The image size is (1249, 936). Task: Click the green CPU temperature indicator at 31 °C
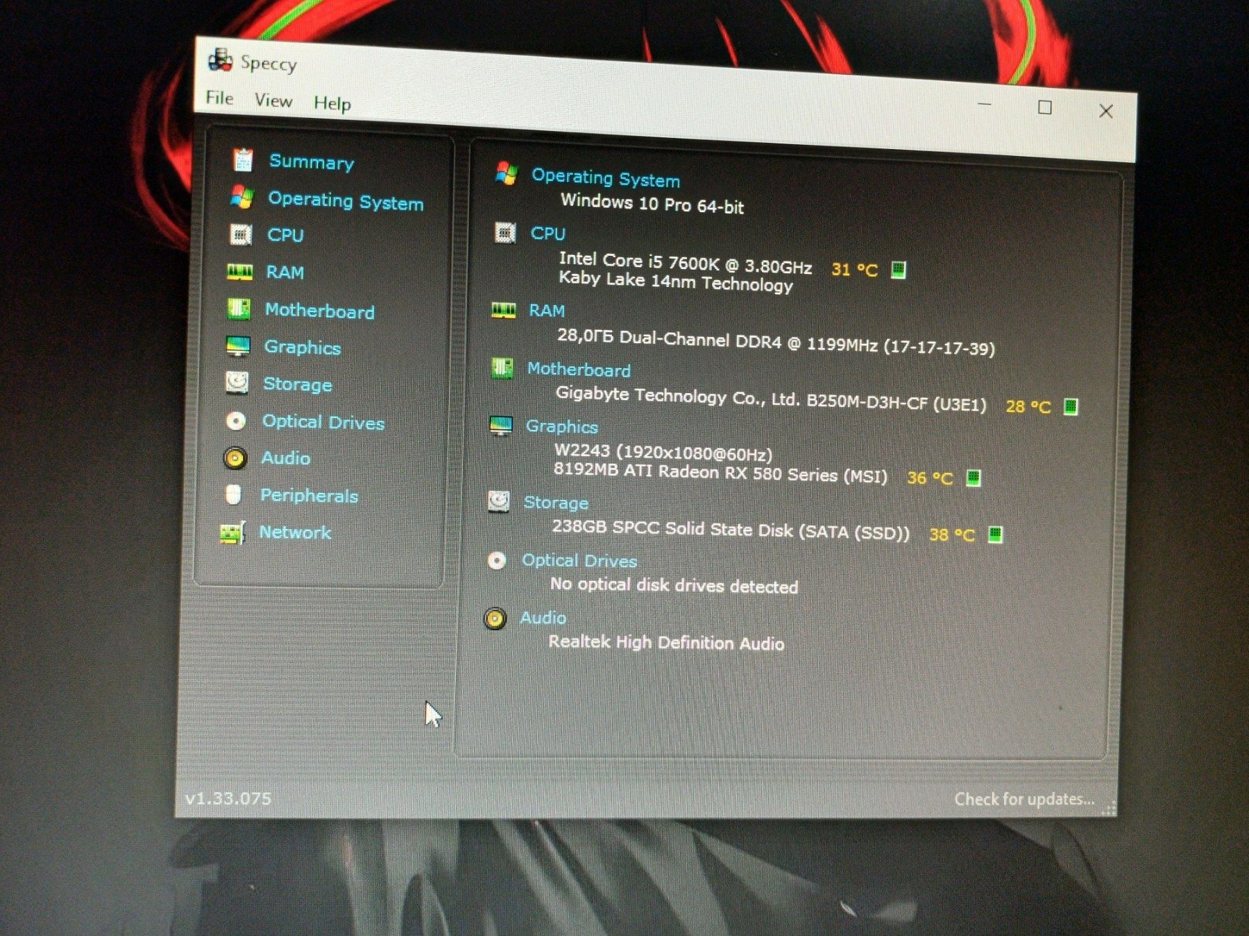point(898,269)
